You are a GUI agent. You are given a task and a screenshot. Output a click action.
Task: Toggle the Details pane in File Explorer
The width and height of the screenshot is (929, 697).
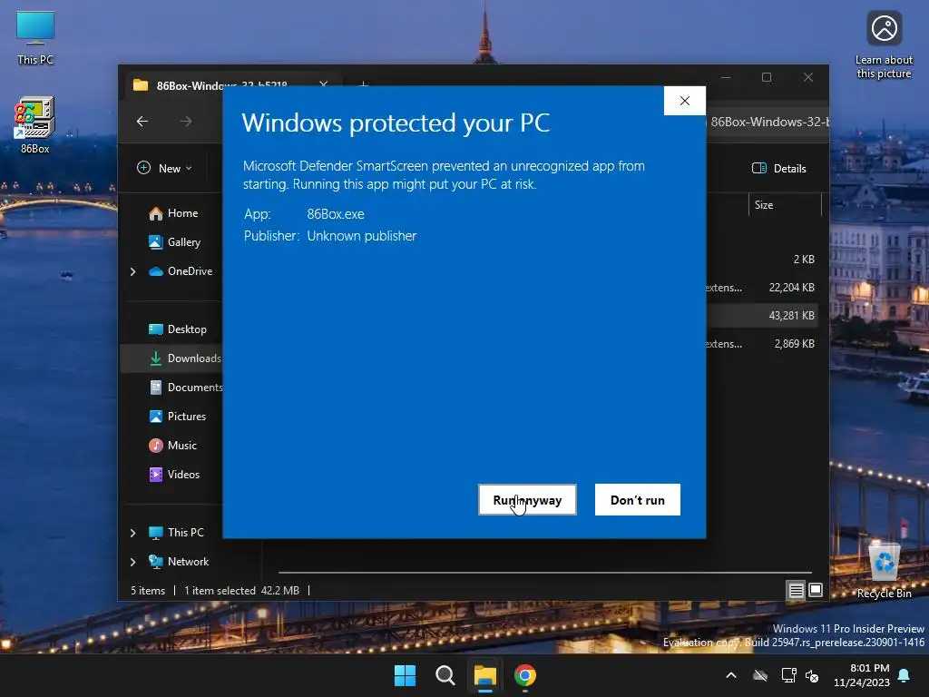pos(779,168)
